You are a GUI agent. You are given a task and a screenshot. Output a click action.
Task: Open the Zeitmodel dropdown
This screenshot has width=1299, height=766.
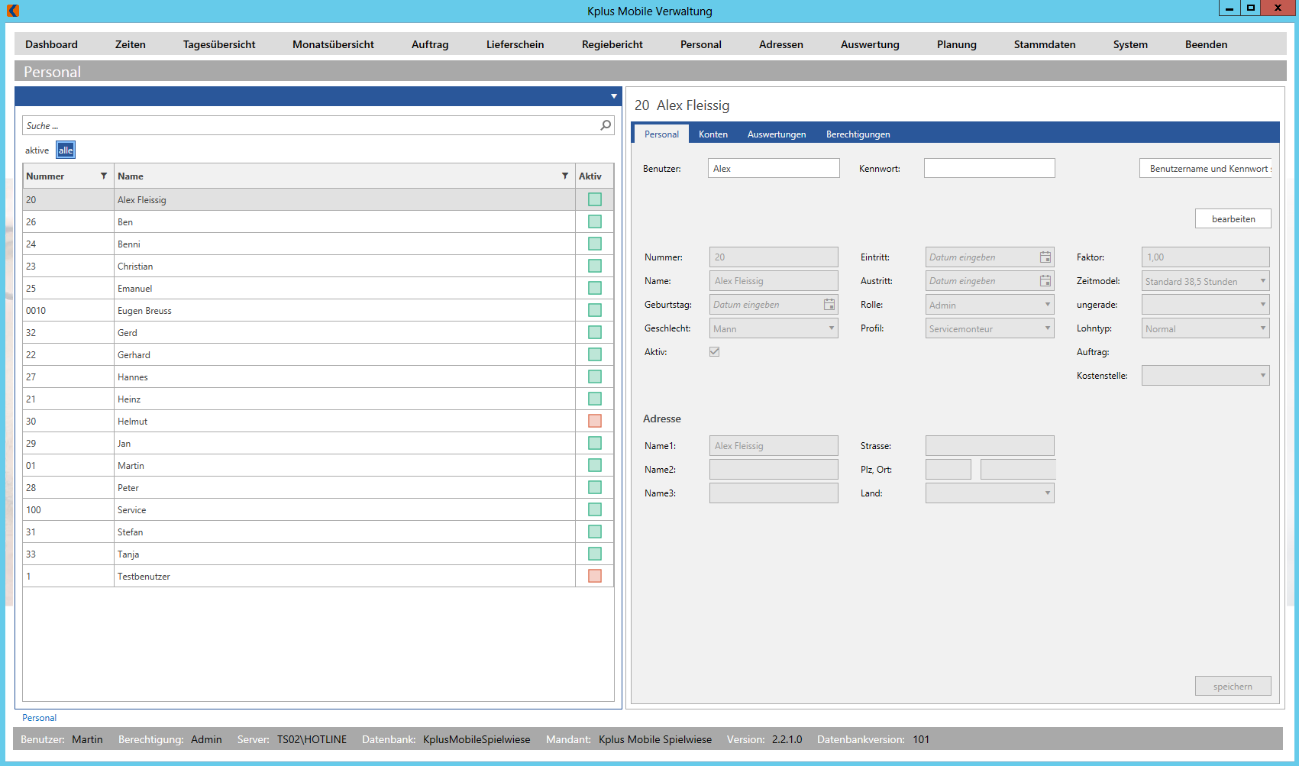point(1206,281)
